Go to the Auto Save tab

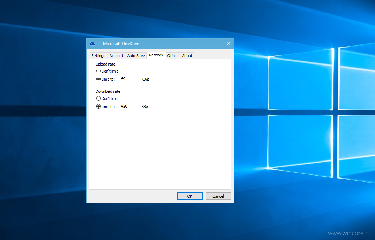pyautogui.click(x=136, y=56)
